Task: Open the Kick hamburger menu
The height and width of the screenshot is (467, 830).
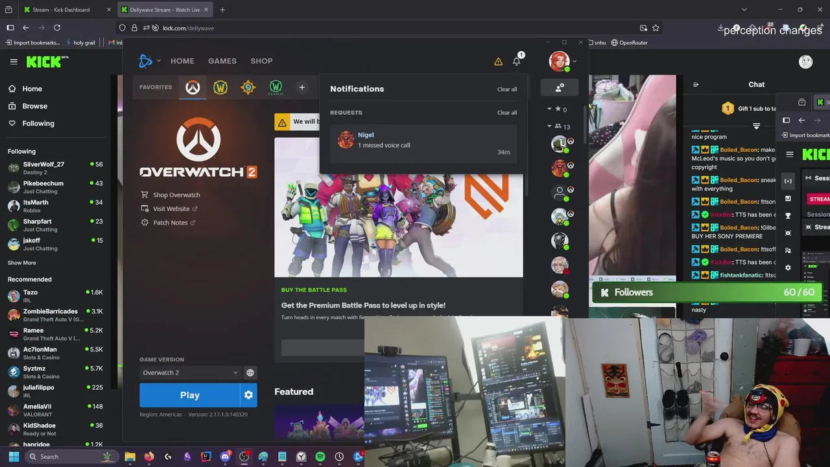Action: (x=14, y=62)
